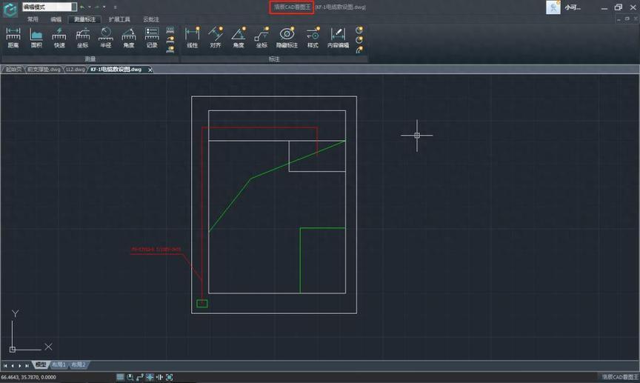Select the 距离 distance measurement tool
The width and height of the screenshot is (640, 383).
[13, 37]
